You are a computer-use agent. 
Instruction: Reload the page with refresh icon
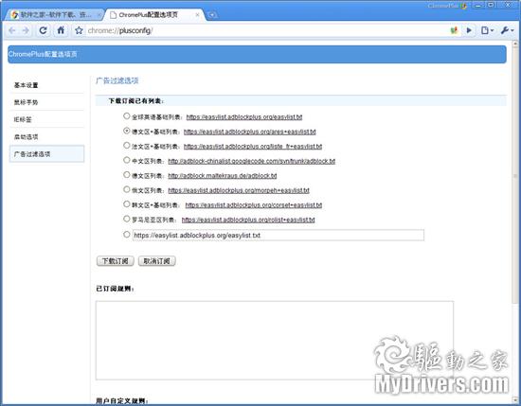[44, 30]
